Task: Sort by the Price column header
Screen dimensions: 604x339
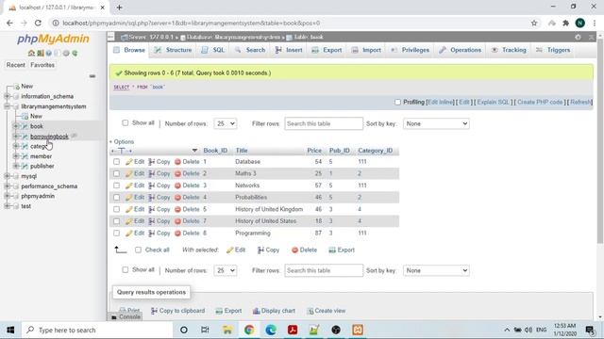Action: coord(314,151)
